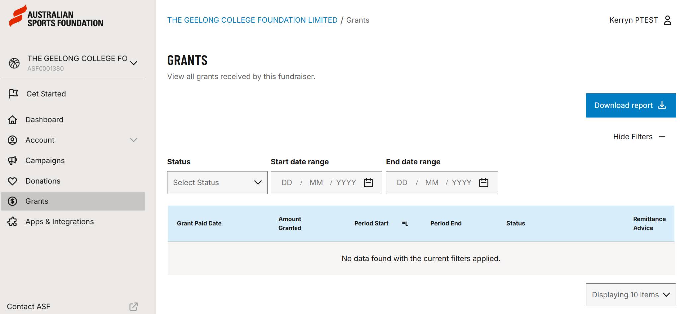The image size is (680, 314).
Task: Click the Account person-circle icon
Action: coord(12,140)
